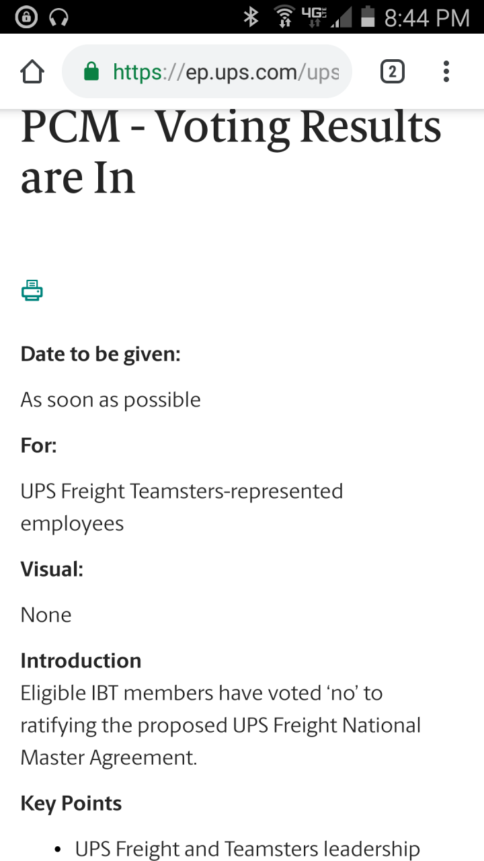This screenshot has height=861, width=484.
Task: Tap the ep.ups.com address bar
Action: (207, 71)
